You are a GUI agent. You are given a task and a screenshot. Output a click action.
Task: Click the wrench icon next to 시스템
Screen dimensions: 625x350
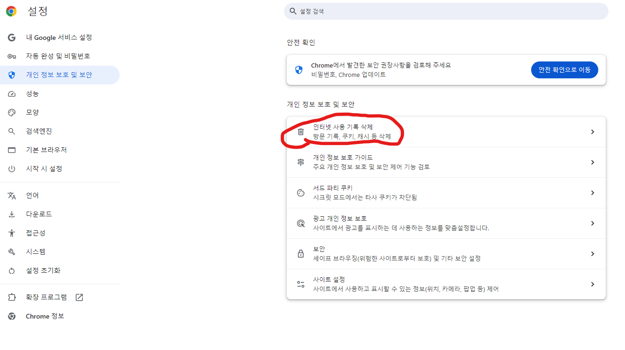(x=12, y=252)
